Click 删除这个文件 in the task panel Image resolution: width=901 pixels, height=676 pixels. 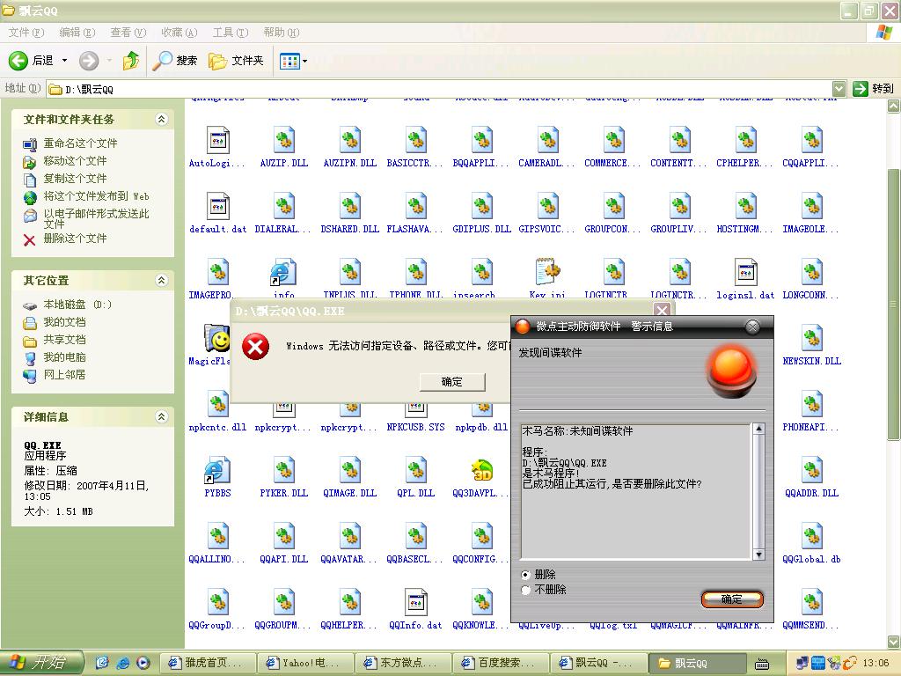point(76,239)
